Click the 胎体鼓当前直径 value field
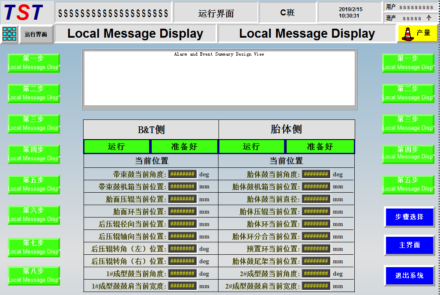440x295 pixels. click(x=316, y=199)
